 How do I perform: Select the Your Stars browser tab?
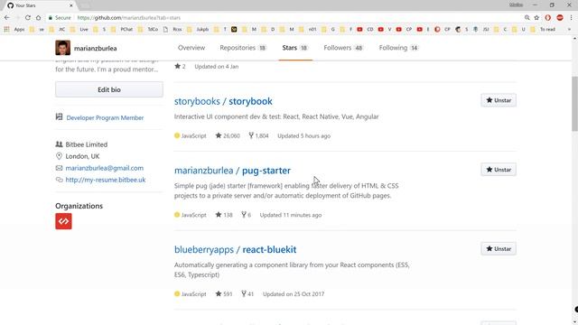(39, 5)
